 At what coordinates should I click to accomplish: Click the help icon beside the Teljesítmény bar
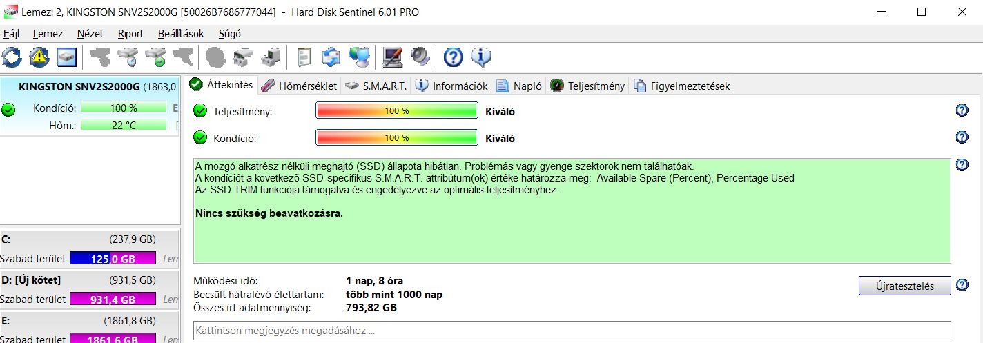(962, 110)
